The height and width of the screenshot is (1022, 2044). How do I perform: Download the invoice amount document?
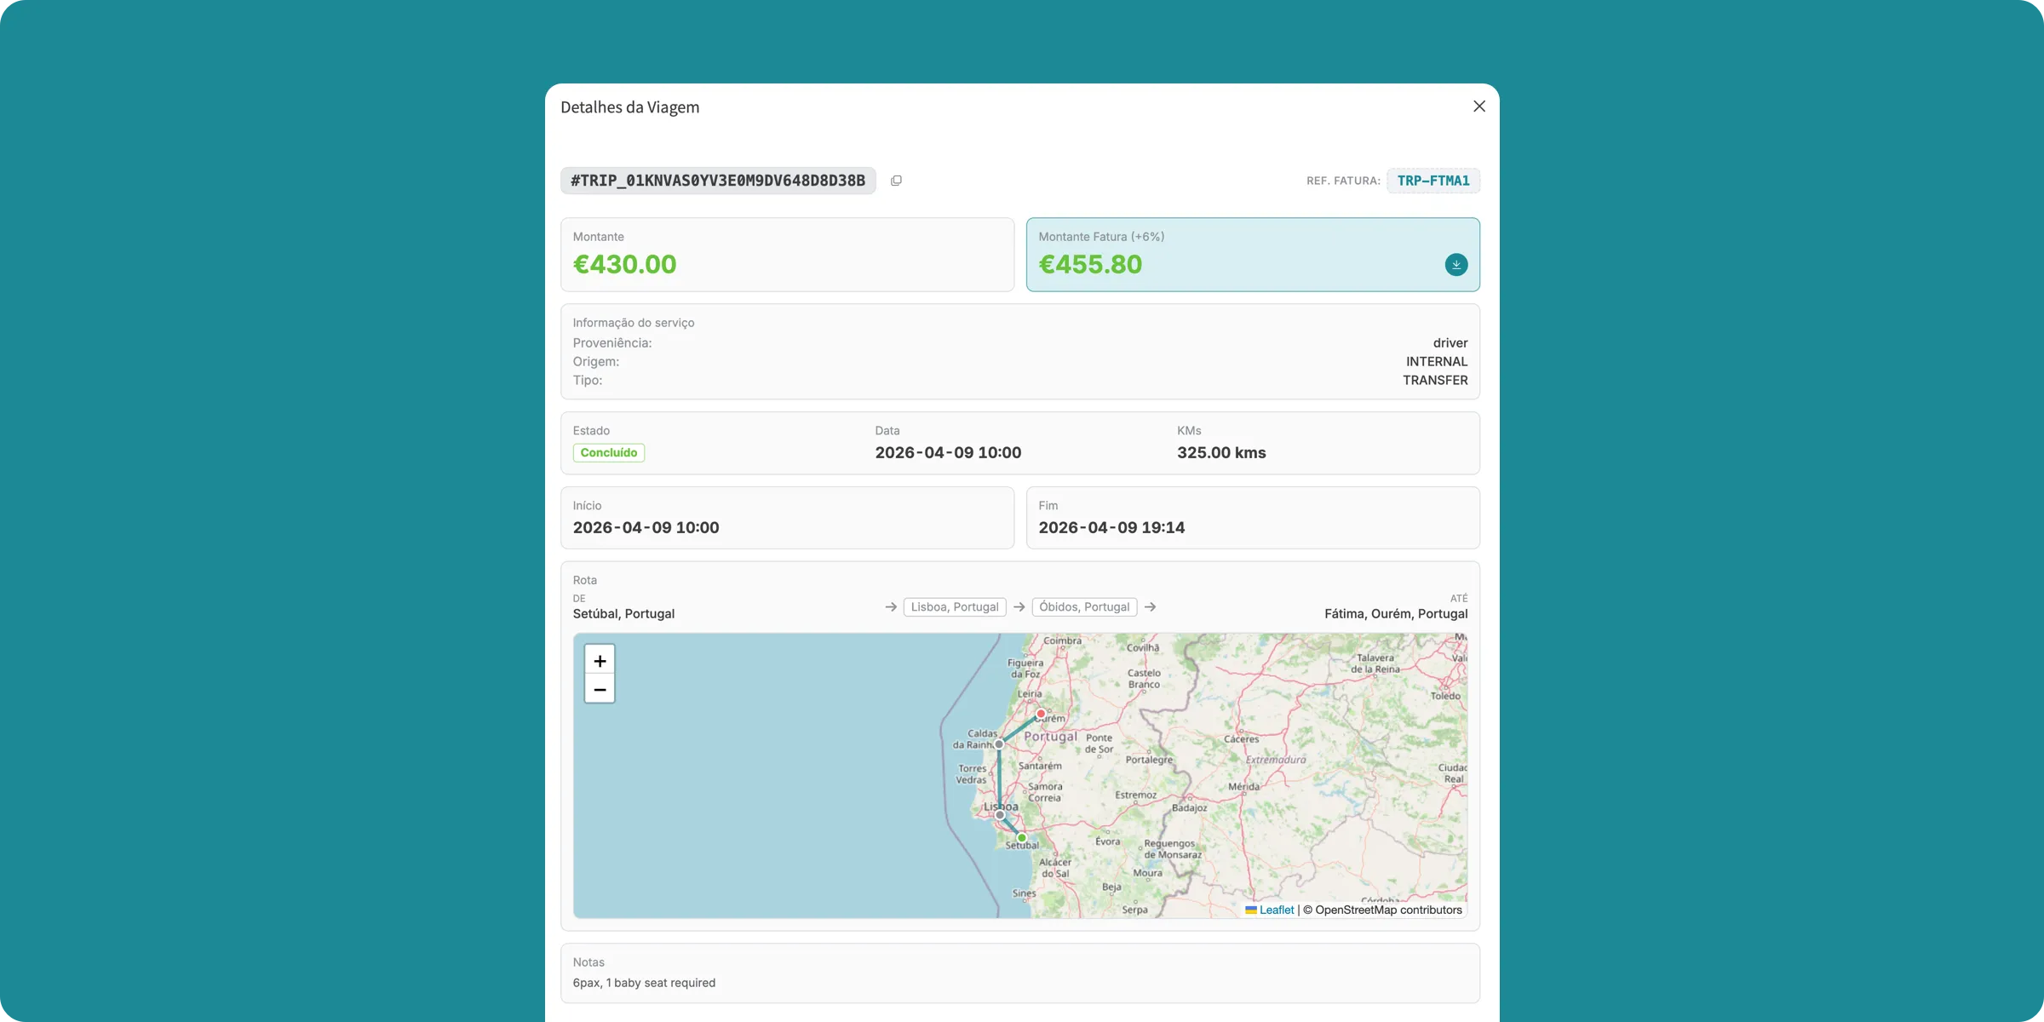point(1455,265)
